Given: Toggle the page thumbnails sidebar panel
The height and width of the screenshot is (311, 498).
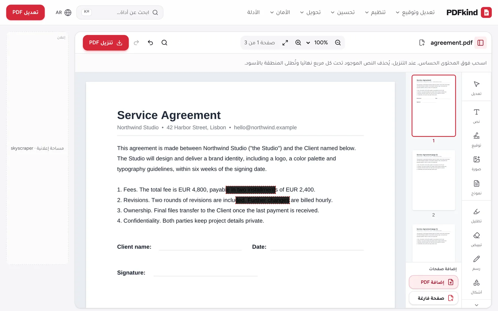Looking at the screenshot, I should [x=481, y=43].
